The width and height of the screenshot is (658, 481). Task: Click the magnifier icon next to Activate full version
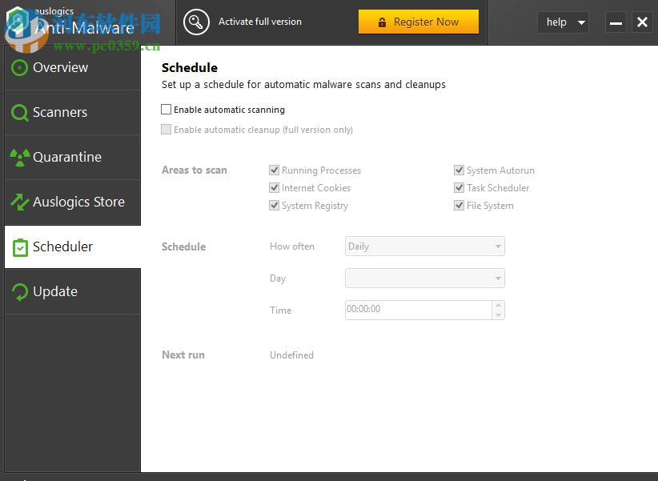[196, 22]
